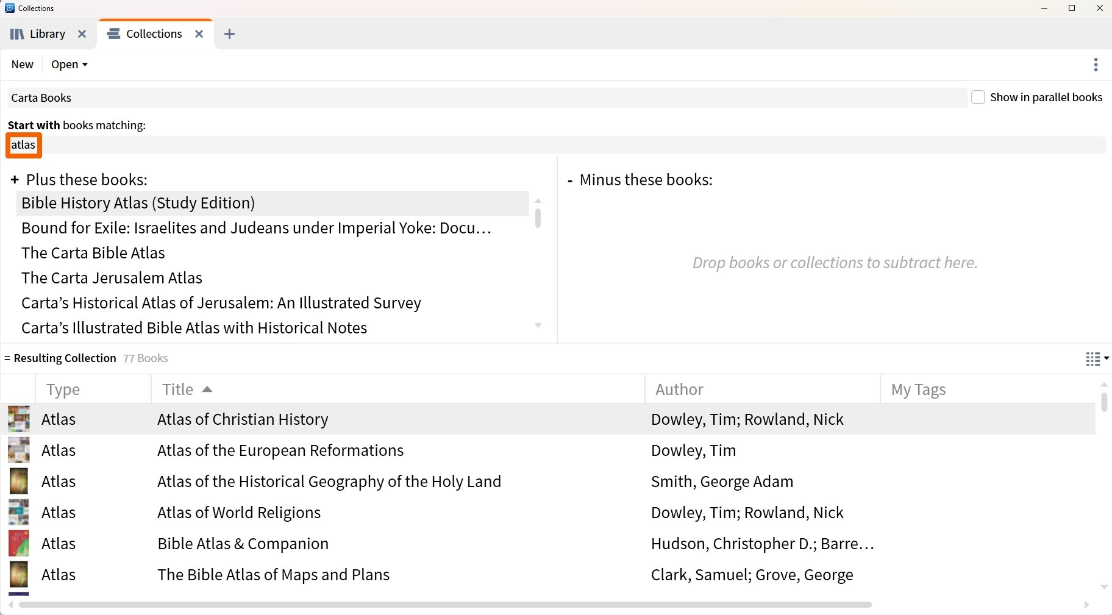Edit the collection name Carta Books

tap(487, 98)
